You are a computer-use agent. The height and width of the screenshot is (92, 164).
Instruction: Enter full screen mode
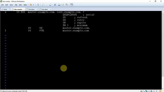(x=63, y=5)
